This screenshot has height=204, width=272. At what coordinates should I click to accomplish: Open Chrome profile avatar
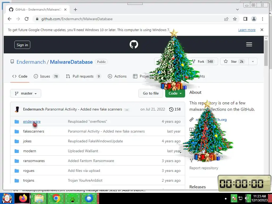click(254, 19)
